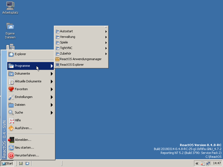
Task: Click the safely remove hardware tray icon
Action: click(x=203, y=163)
